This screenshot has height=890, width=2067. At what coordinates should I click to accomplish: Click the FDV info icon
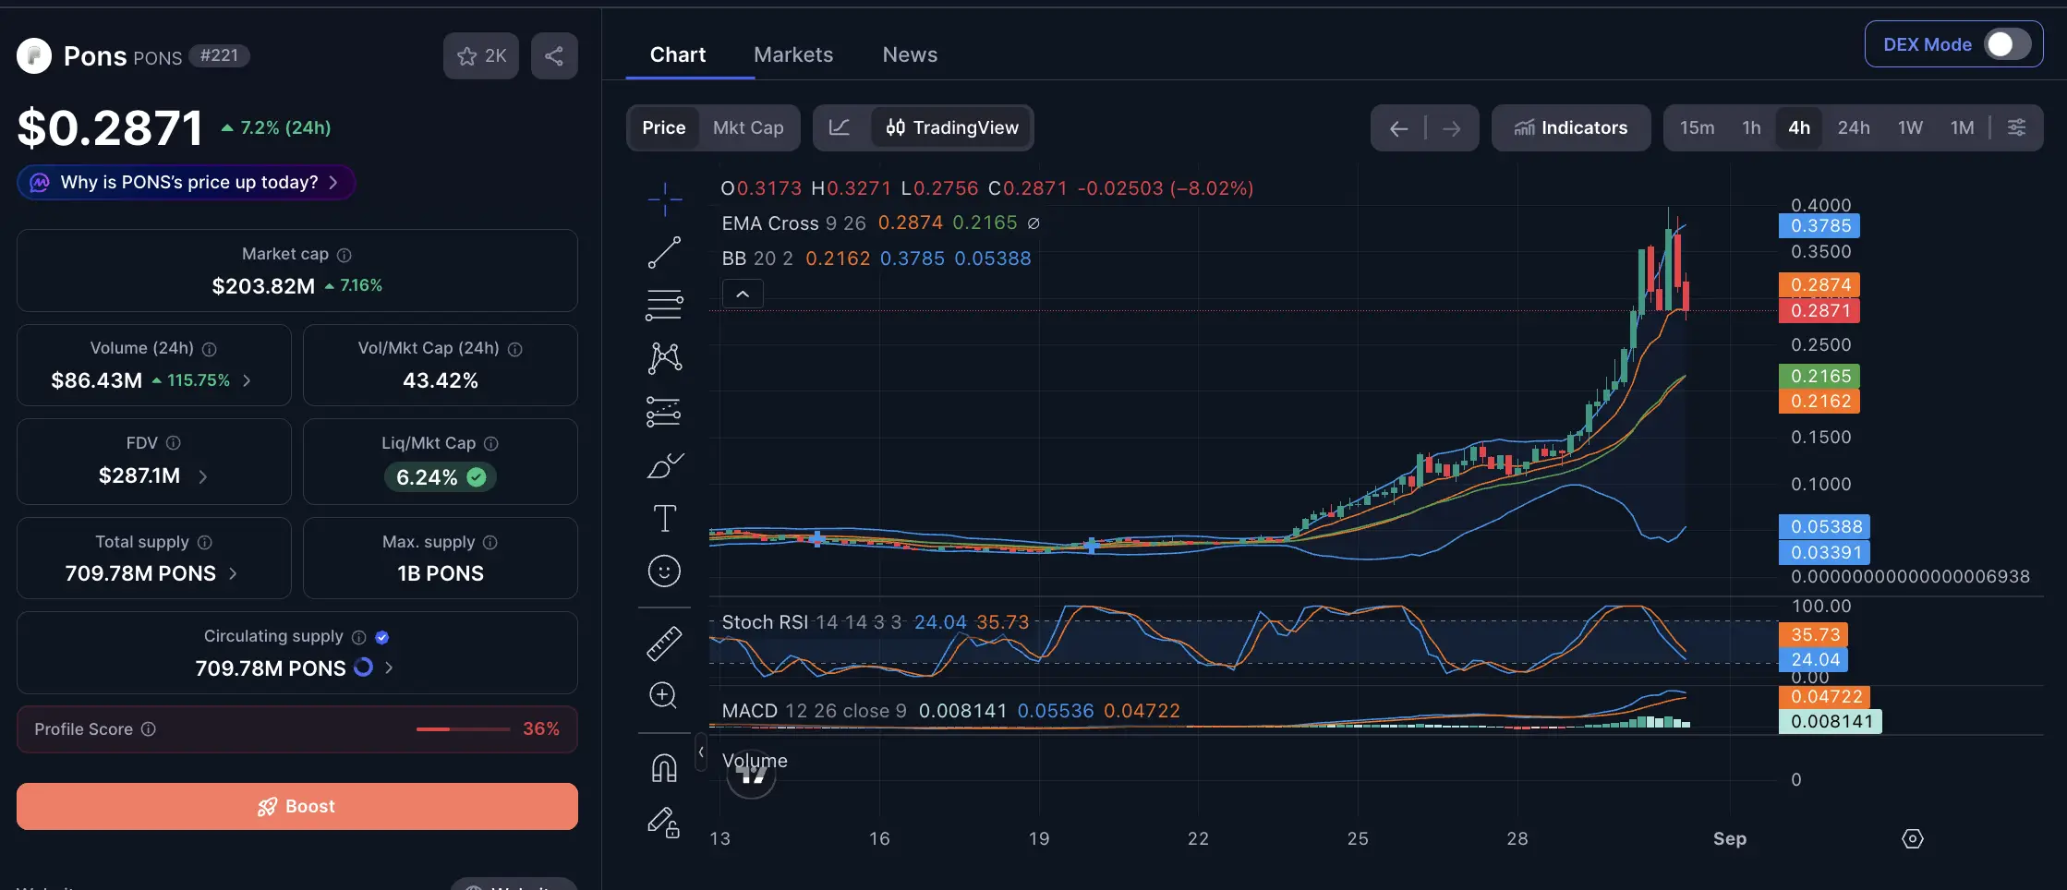click(174, 443)
